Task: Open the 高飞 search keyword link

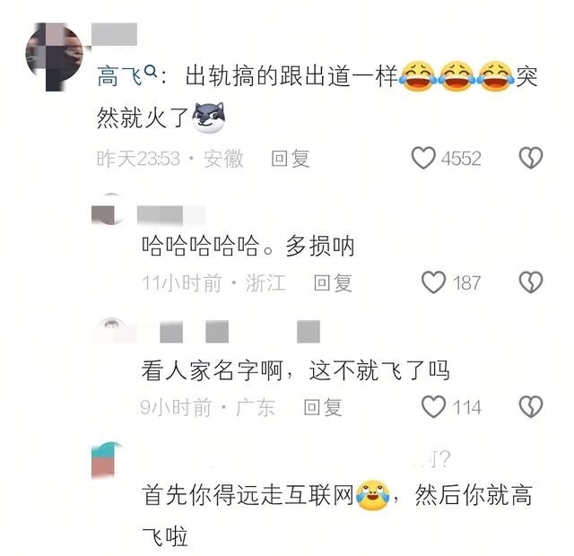Action: pos(119,76)
